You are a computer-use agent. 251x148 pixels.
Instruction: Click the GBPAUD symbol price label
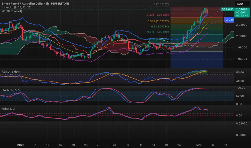point(227,9)
